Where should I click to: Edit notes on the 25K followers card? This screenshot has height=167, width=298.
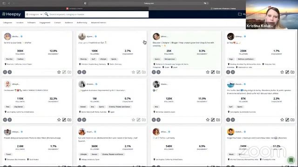tap(213, 72)
